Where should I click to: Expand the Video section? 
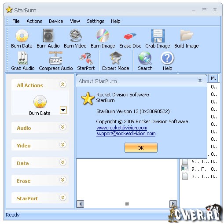coord(63,145)
